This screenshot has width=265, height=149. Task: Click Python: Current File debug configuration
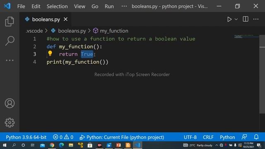pos(122,137)
